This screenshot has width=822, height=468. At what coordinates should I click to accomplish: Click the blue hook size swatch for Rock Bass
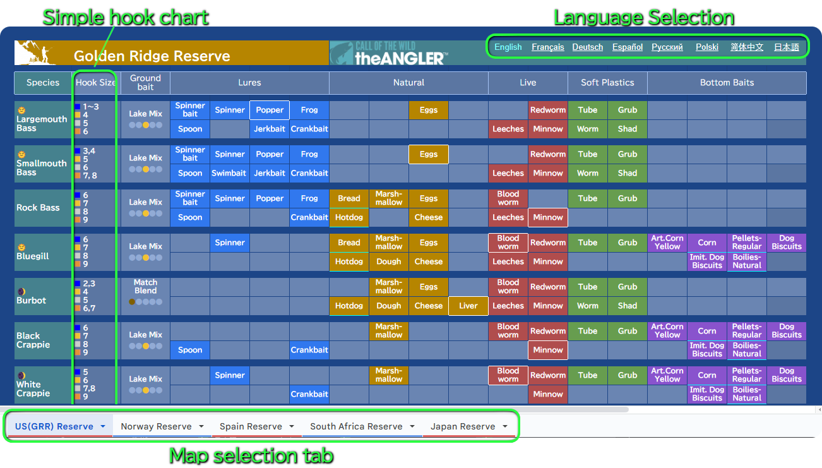tap(78, 196)
